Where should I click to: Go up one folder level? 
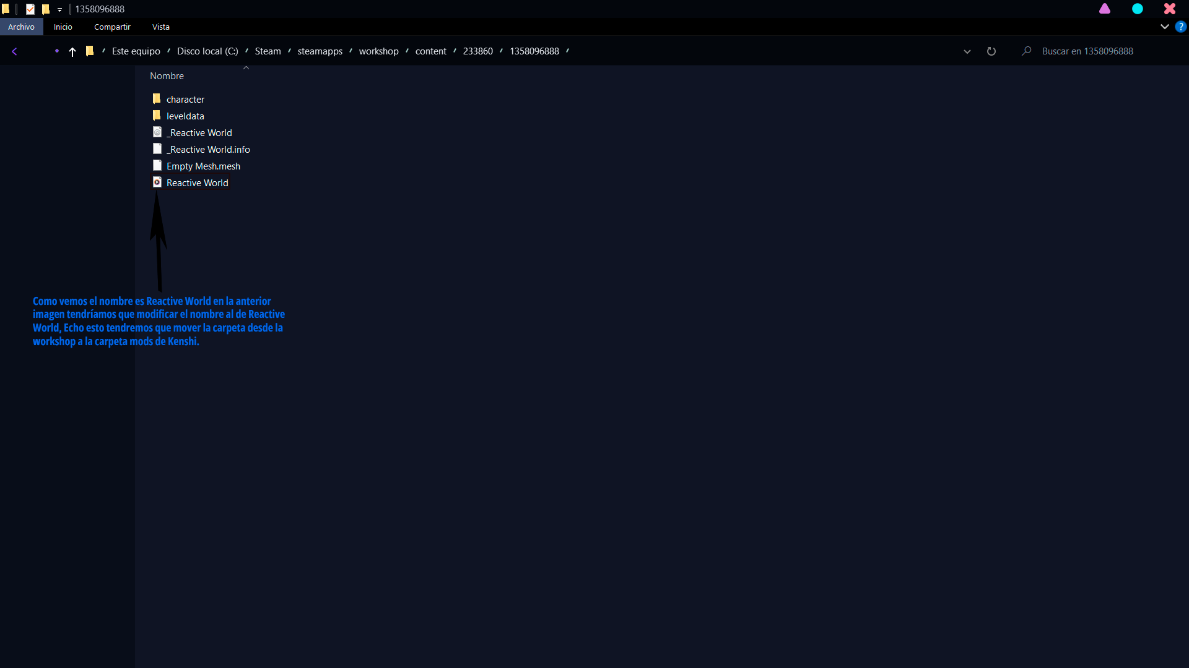(72, 52)
